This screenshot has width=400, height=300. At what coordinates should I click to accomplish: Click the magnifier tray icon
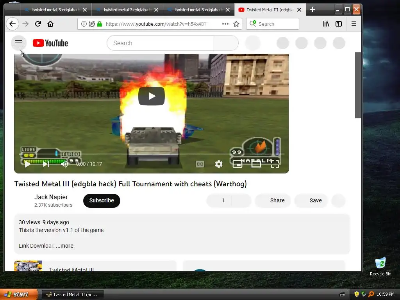tap(371, 294)
